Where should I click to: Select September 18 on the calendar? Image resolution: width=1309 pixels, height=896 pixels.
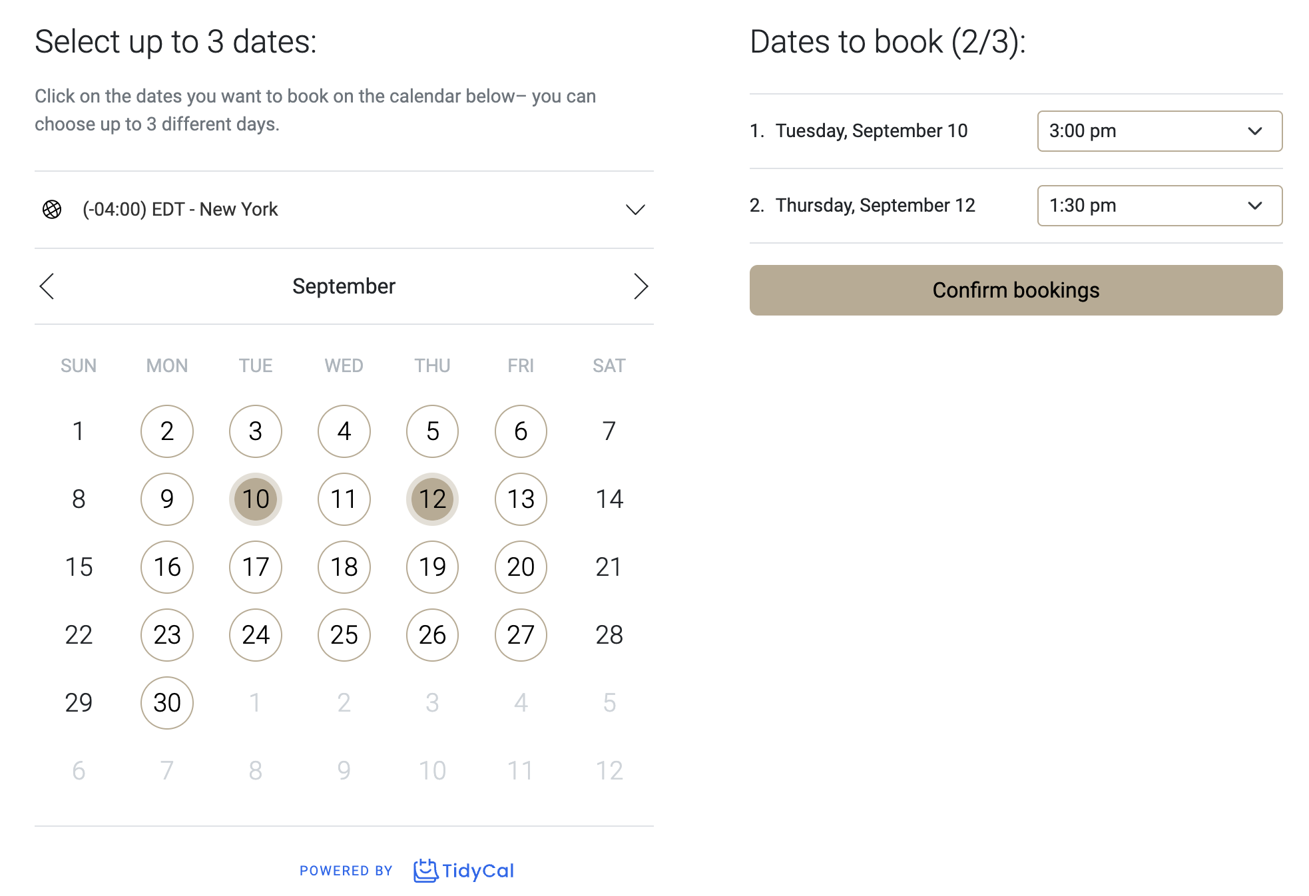click(x=344, y=567)
